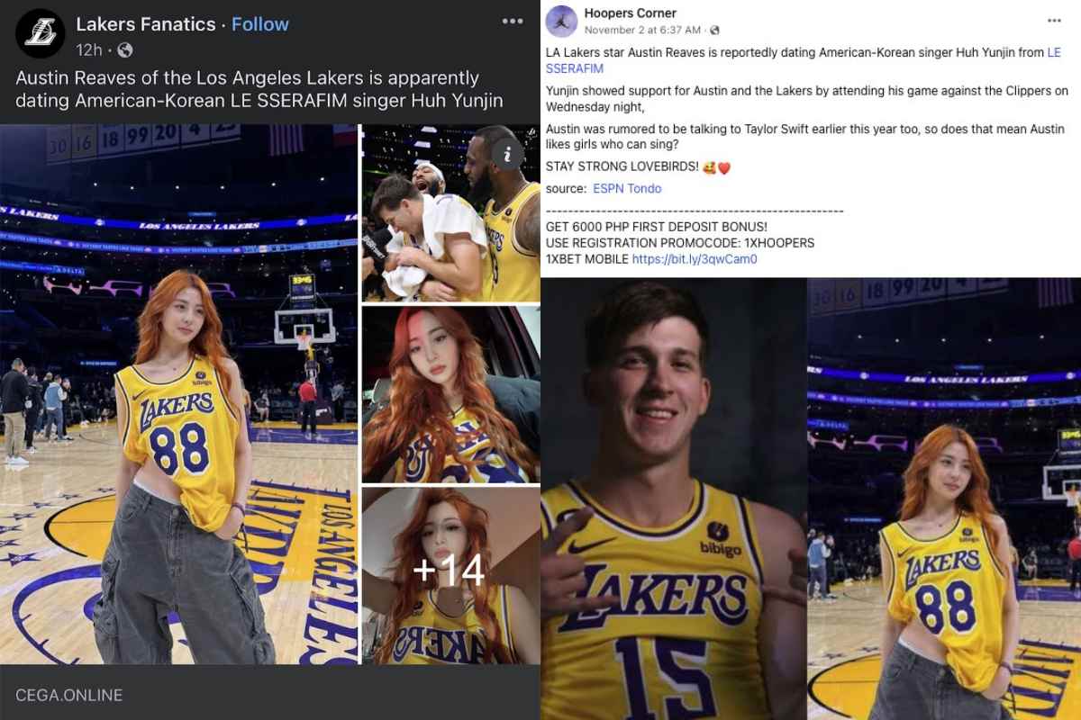Click the CEGA.ONLINE link footer
1081x720 pixels.
coord(69,695)
